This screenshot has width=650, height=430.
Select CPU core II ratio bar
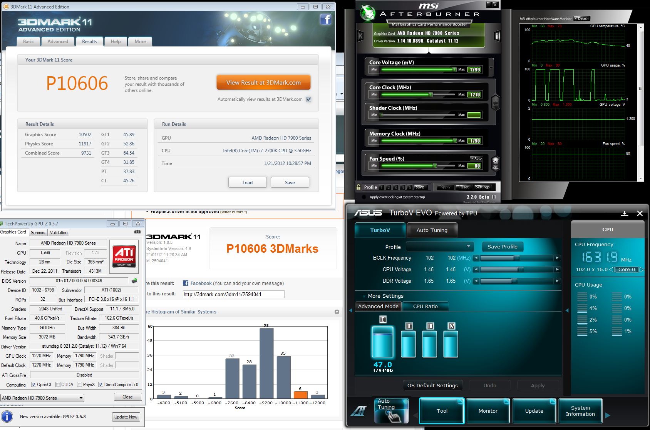pos(408,344)
